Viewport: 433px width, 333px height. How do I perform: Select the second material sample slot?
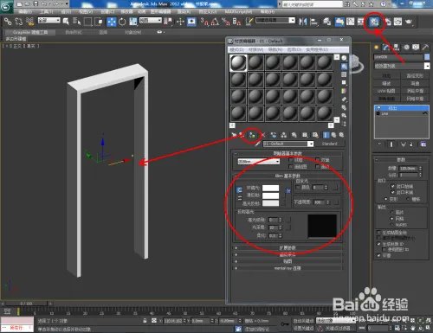(x=255, y=62)
